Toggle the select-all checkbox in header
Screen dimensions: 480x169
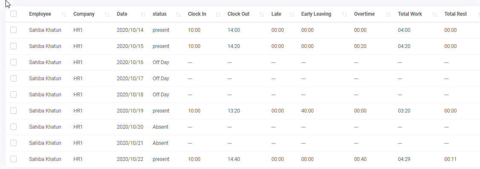pos(14,14)
